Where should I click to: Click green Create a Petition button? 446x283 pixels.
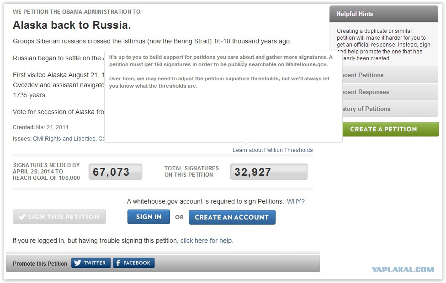(x=391, y=129)
